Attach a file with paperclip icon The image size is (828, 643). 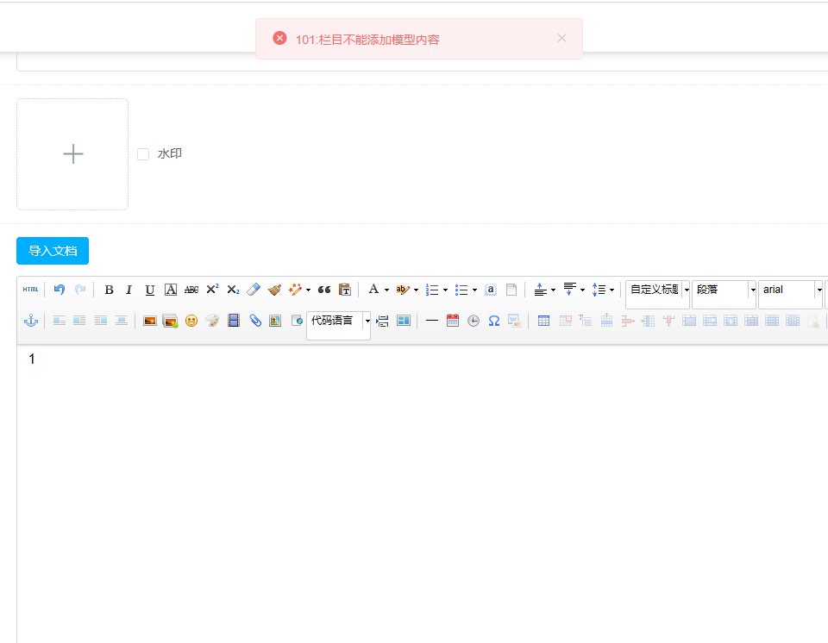pyautogui.click(x=255, y=321)
